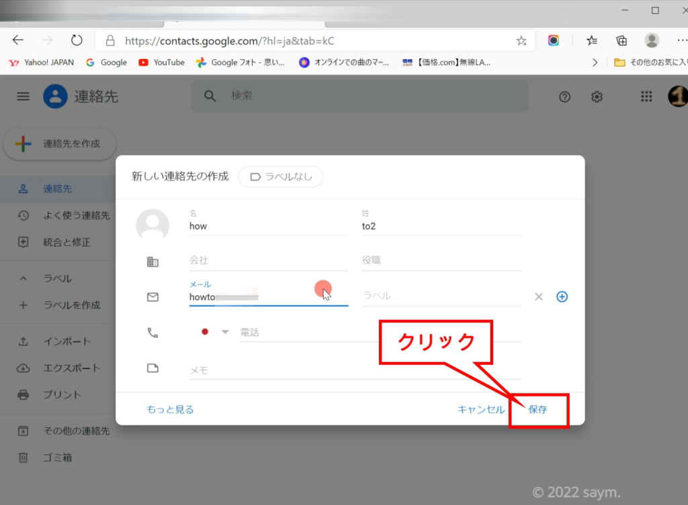Open ゴミ箱 in the sidebar
Image resolution: width=688 pixels, height=505 pixels.
[x=57, y=457]
